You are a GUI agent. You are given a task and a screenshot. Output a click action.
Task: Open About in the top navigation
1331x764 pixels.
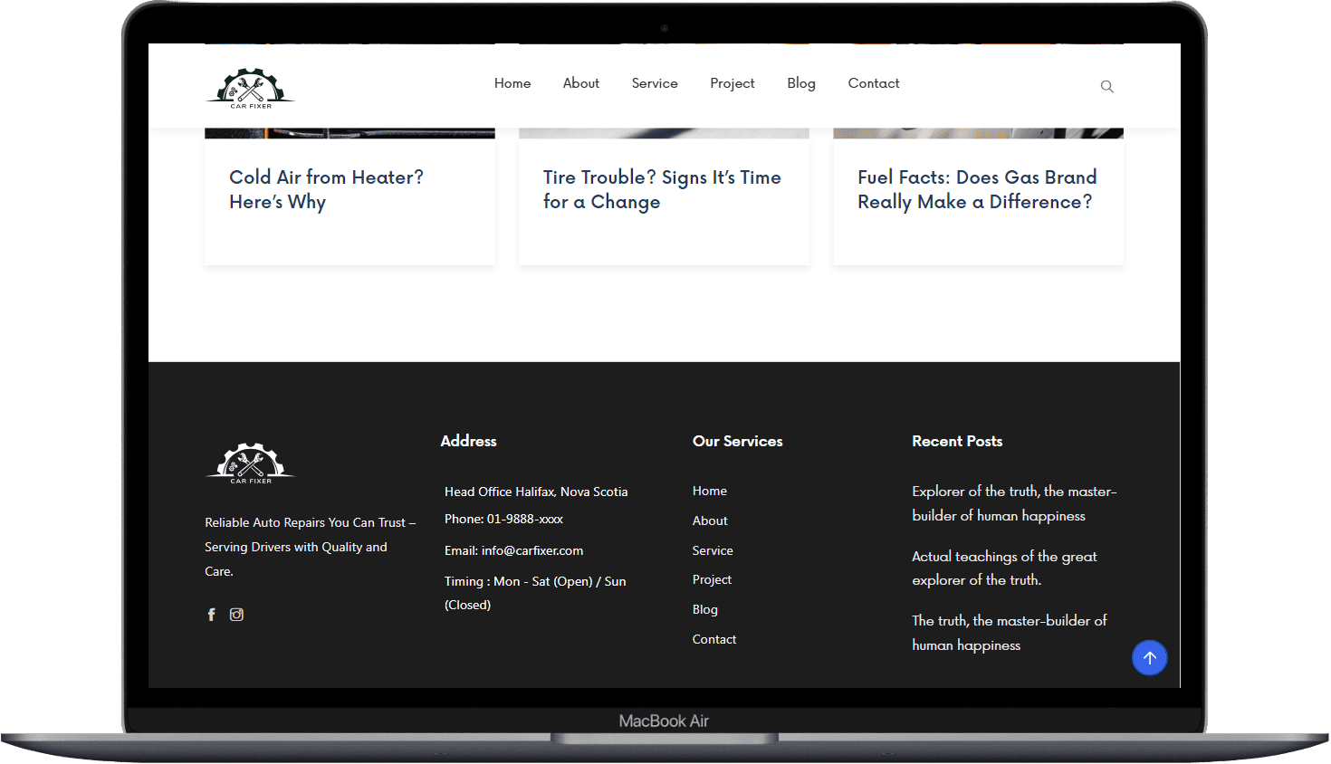(x=581, y=83)
